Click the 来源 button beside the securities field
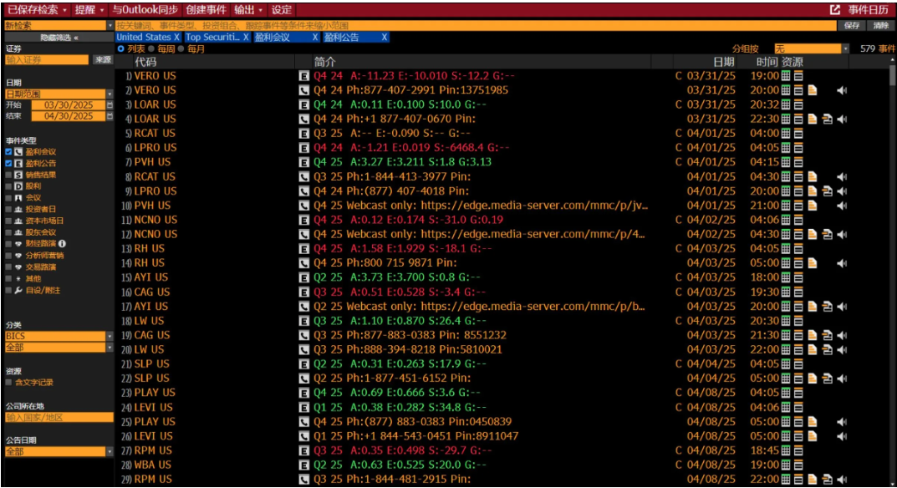This screenshot has width=897, height=488. [x=103, y=60]
